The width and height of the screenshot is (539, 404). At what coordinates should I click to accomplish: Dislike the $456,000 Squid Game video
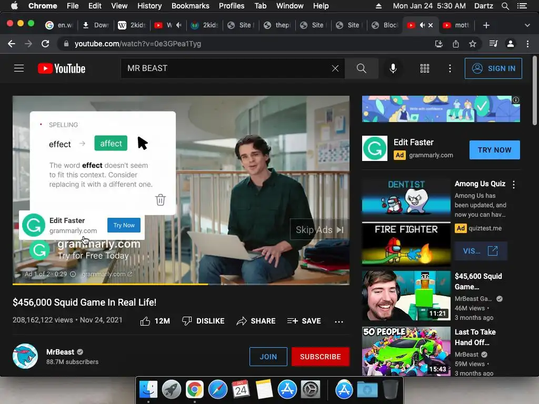pos(203,321)
